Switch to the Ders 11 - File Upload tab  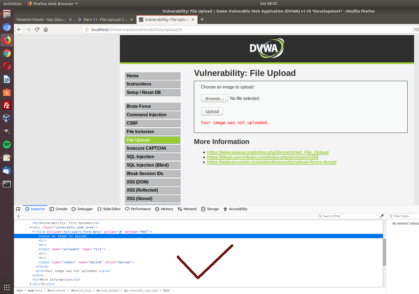click(x=105, y=20)
